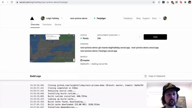This screenshot has width=192, height=108.
Task: Click the Build Logs heading
Action: 35,76
